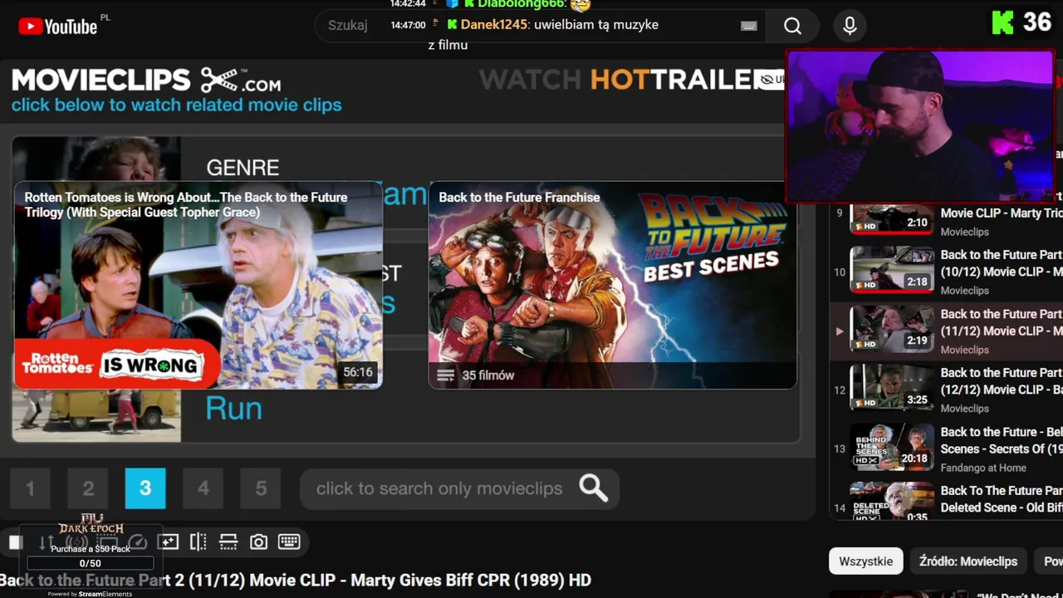
Task: Click the blue 'Run' clip link
Action: (x=233, y=409)
